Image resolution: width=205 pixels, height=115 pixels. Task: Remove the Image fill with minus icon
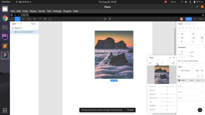(x=202, y=80)
